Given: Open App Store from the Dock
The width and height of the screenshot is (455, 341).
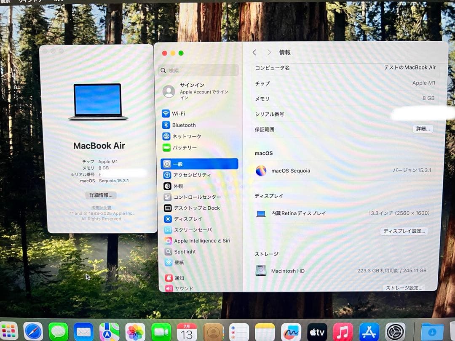Looking at the screenshot, I should pyautogui.click(x=369, y=332).
